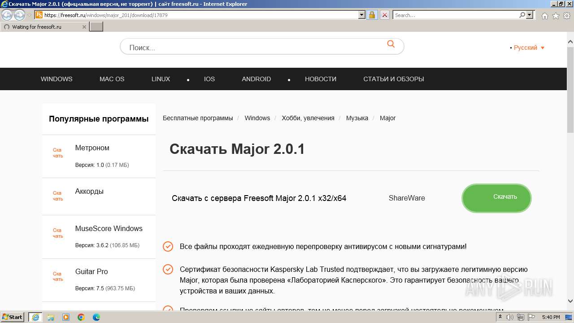Open the MuseScore Windows program page
Viewport: 574px width, 323px height.
pos(109,229)
